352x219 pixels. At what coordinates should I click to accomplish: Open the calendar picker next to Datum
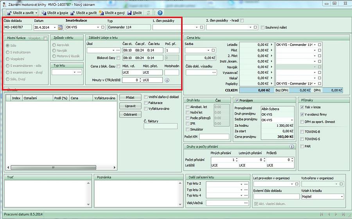coord(60,27)
